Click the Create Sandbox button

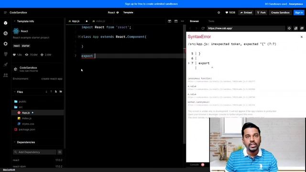pos(280,12)
